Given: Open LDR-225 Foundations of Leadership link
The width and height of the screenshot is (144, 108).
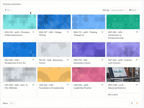Looking at the screenshot, I should (52, 86).
